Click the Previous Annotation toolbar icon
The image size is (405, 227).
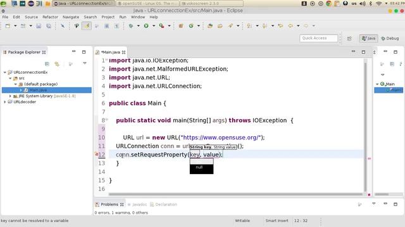(265, 26)
